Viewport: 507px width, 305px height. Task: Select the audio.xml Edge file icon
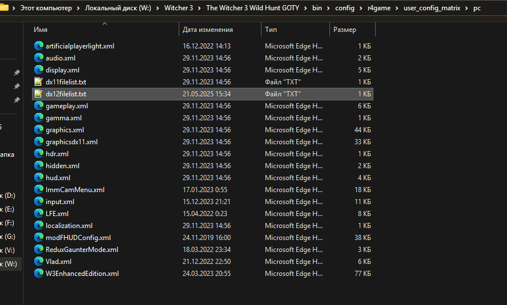click(39, 58)
